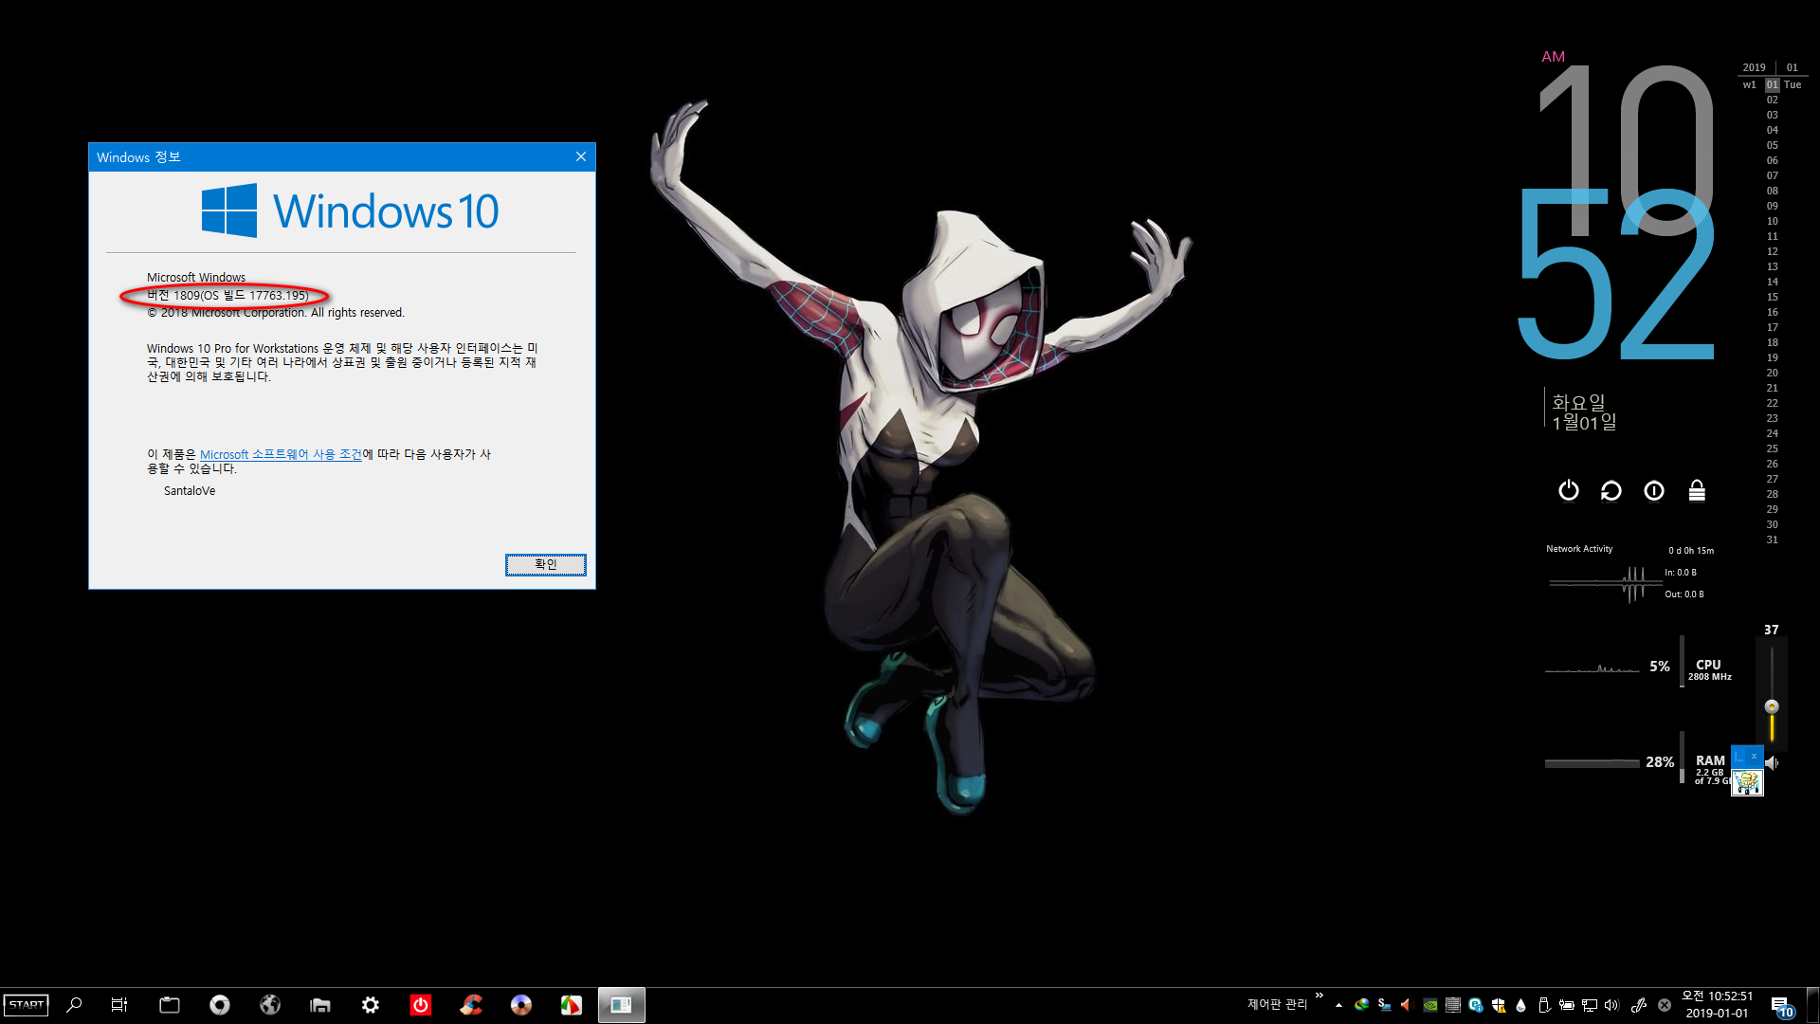This screenshot has width=1820, height=1024.
Task: Open the network tray icon
Action: pos(1590,1005)
